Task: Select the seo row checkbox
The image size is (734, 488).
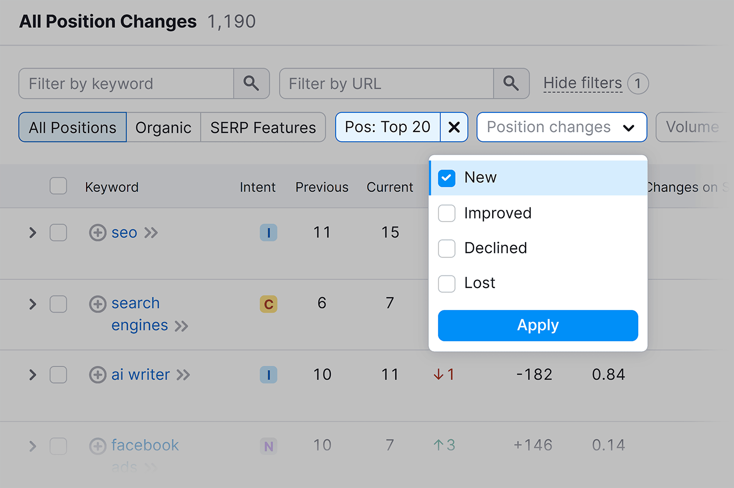Action: pos(58,233)
